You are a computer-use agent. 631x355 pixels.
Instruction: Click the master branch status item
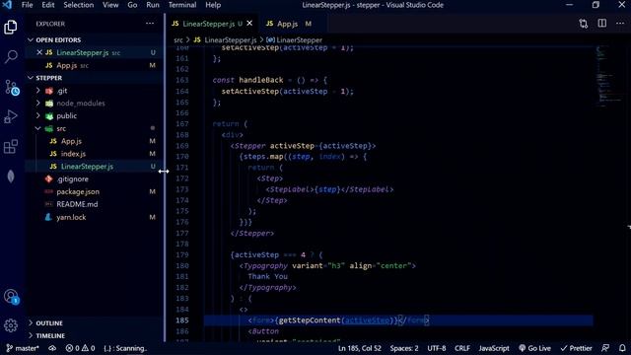[23, 348]
